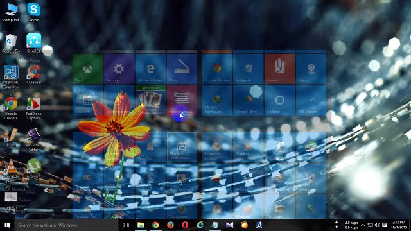Open the taskbar clock showing 2:12 PM
Image resolution: width=411 pixels, height=231 pixels.
point(399,225)
